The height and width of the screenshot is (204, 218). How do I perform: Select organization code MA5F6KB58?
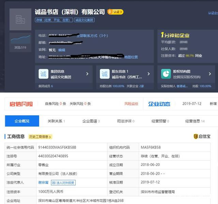click(151, 147)
